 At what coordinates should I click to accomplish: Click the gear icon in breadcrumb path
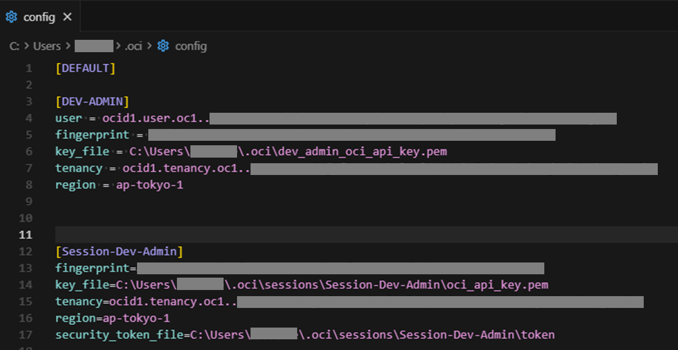pos(163,46)
